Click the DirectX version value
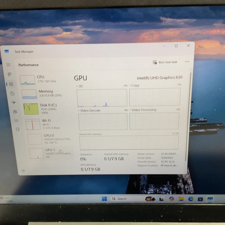Image resolution: width=225 pixels, height=225 pixels. coord(168,161)
